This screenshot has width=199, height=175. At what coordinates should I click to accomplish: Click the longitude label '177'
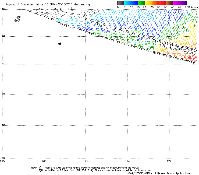point(169,161)
